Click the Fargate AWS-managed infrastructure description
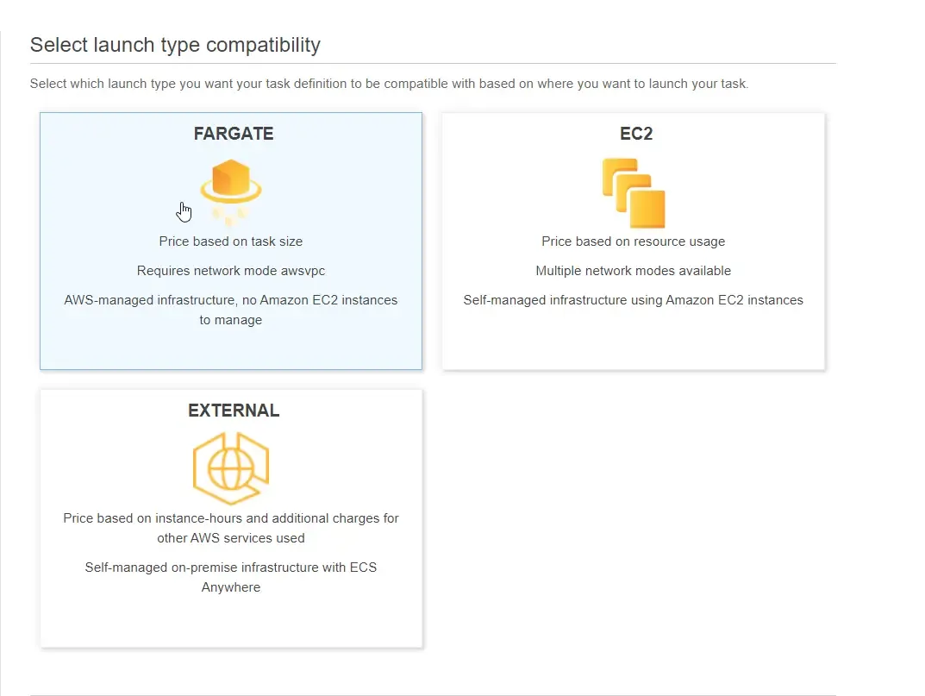Image resolution: width=925 pixels, height=696 pixels. pos(230,310)
